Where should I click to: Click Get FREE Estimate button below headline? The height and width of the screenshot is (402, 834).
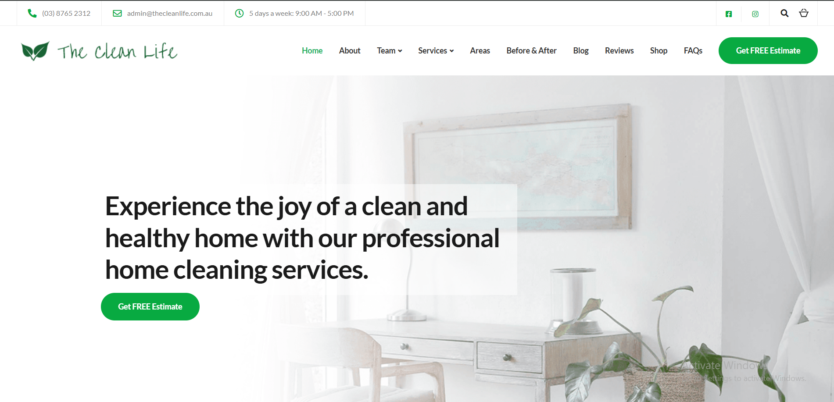point(150,306)
